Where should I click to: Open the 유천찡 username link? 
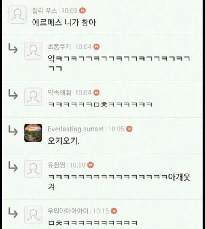point(56,165)
